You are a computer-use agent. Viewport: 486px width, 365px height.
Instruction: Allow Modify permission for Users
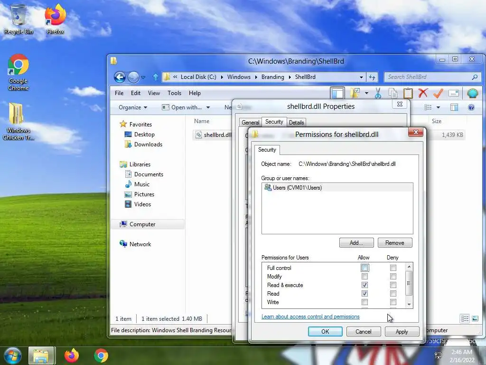[x=364, y=276]
